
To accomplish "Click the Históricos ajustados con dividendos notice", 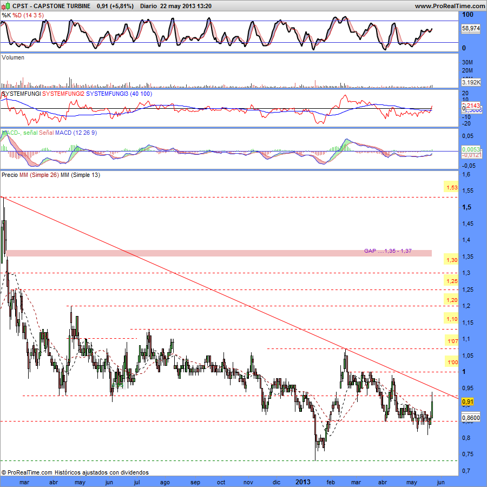I will [102, 472].
